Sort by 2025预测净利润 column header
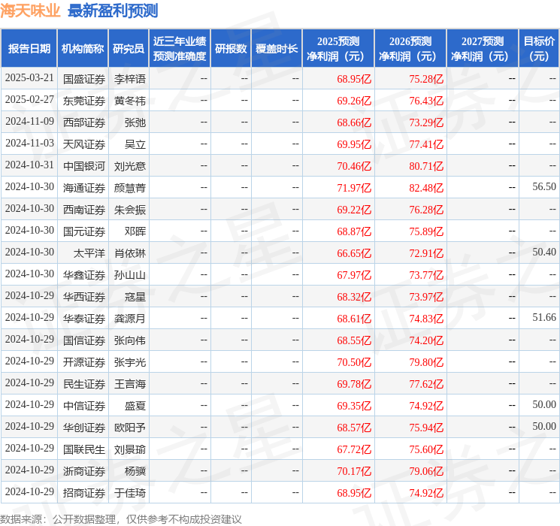560x526 pixels. 338,48
